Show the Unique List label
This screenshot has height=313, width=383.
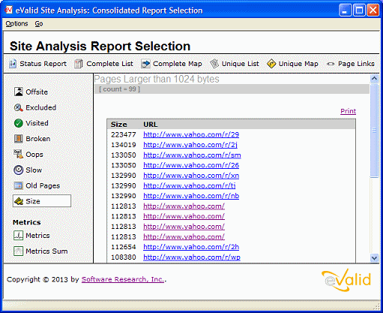click(240, 64)
